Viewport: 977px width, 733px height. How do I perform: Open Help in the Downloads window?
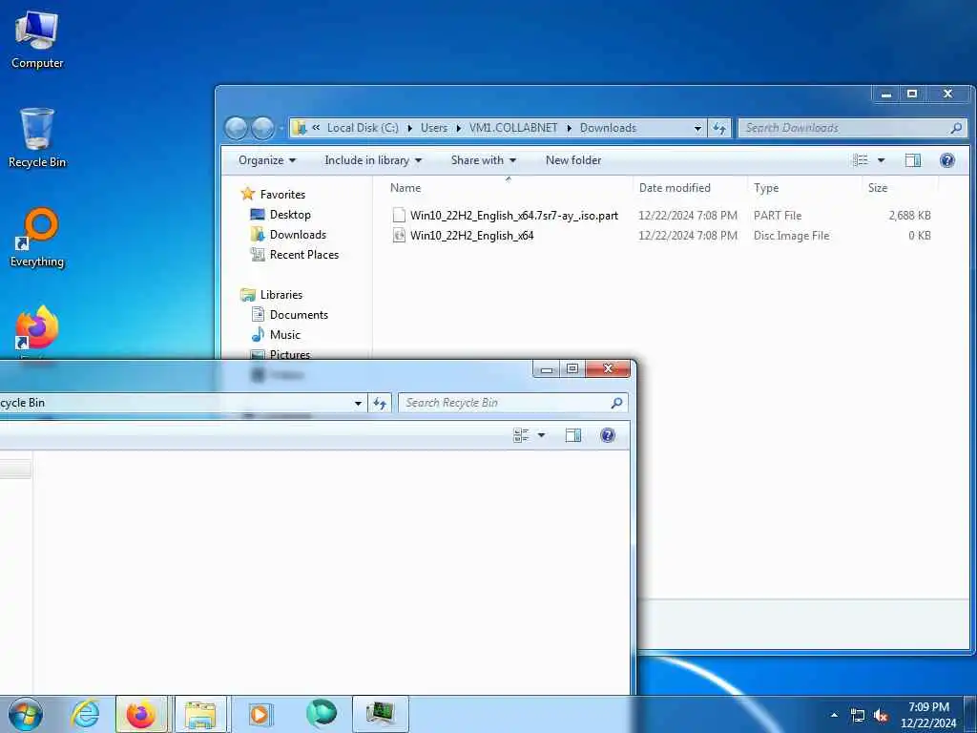click(x=947, y=160)
